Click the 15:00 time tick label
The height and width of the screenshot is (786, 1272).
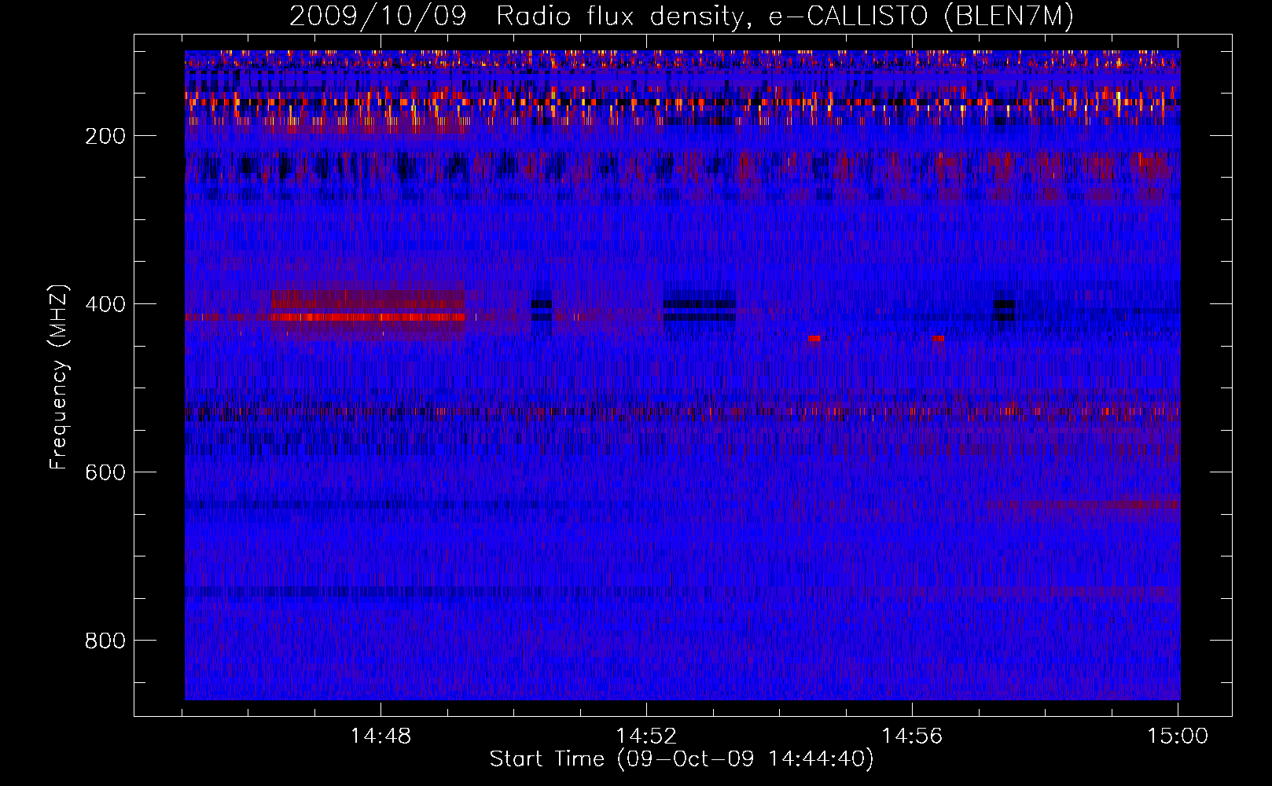1178,736
